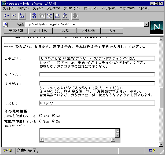Open the ウィンドウ(W) menu
Viewport: 165px width, 155px height.
click(127, 8)
